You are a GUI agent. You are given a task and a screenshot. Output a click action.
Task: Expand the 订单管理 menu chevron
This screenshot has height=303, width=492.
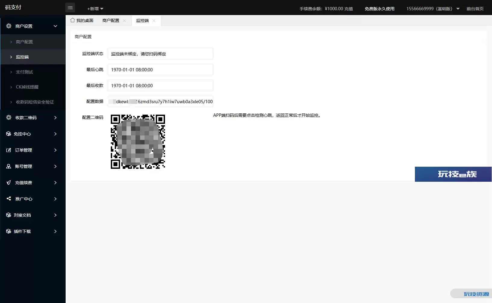pyautogui.click(x=55, y=150)
